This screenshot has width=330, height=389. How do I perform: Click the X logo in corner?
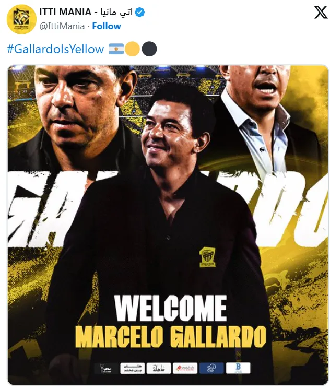321,12
